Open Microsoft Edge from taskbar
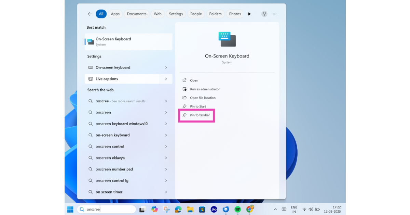The width and height of the screenshot is (410, 215). 178,209
